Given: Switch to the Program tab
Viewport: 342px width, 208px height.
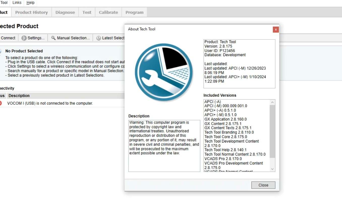Looking at the screenshot, I should 134,12.
